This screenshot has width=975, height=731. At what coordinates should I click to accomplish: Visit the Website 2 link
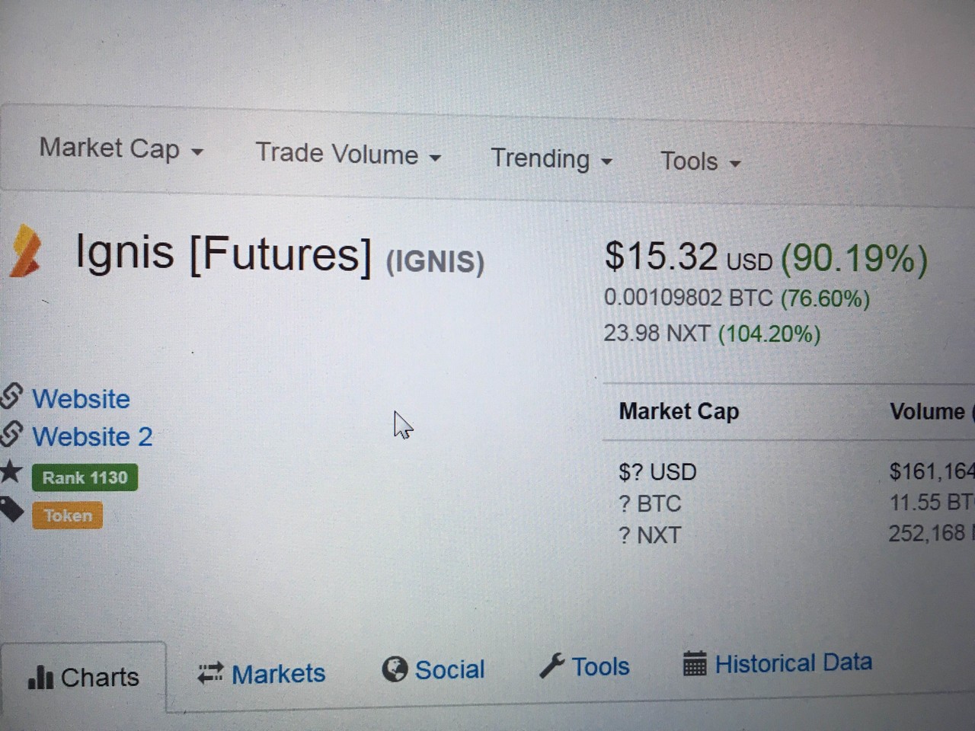point(92,437)
